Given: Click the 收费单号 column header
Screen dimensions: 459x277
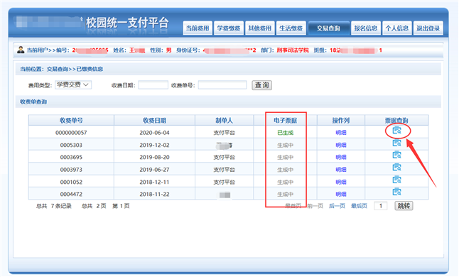Looking at the screenshot, I should tap(71, 120).
